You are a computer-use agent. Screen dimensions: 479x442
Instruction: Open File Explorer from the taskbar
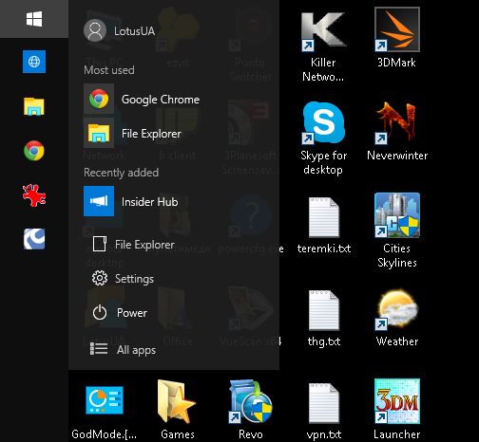coord(34,106)
